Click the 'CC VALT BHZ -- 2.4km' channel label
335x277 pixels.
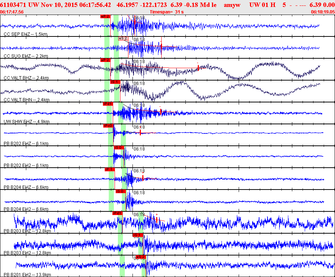(26, 78)
